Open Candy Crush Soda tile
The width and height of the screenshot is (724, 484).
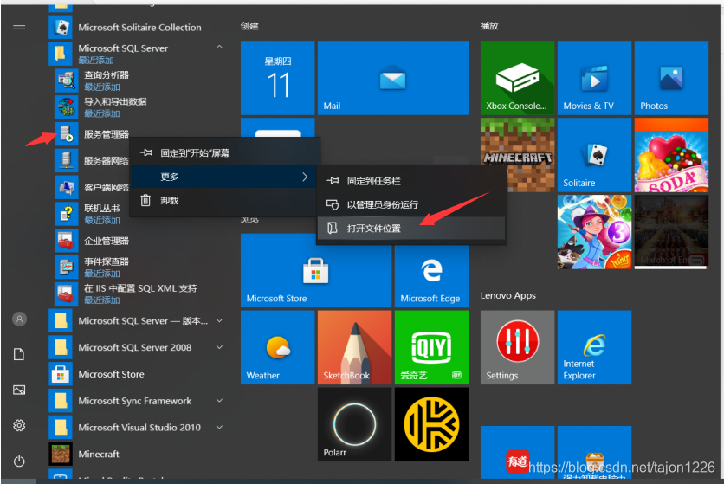[671, 155]
